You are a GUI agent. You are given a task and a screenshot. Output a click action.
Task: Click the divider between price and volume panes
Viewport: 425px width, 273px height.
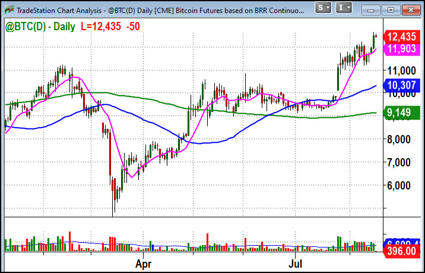click(x=194, y=217)
